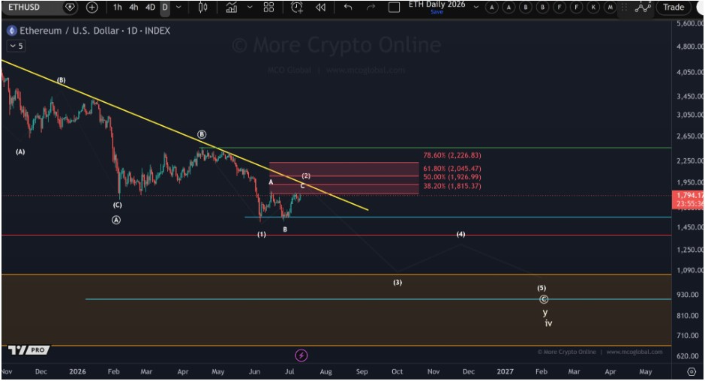Start bar replay with rewind icon
The image size is (705, 381).
tap(320, 7)
